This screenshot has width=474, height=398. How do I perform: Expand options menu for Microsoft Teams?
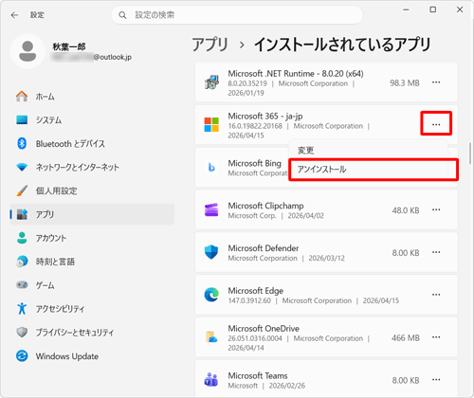436,379
